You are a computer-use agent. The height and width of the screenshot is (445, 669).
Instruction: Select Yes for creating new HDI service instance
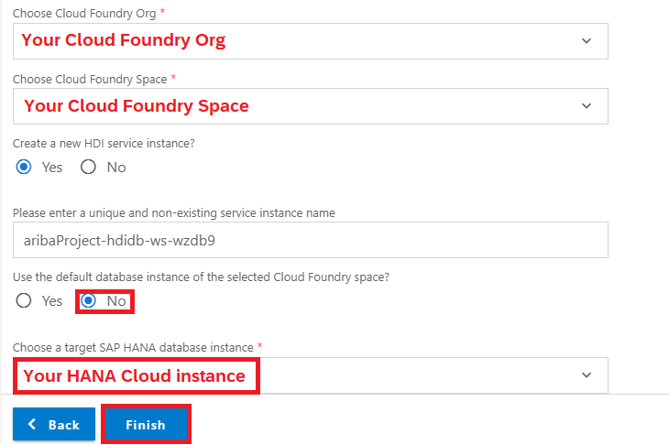[24, 167]
